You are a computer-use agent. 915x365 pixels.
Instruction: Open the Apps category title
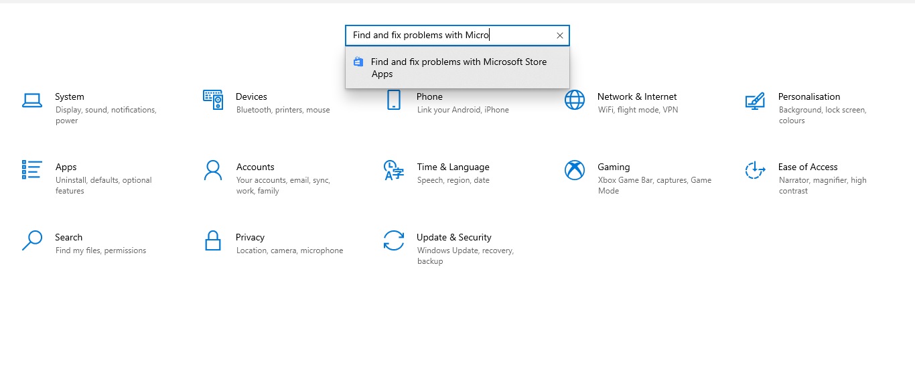pyautogui.click(x=66, y=167)
